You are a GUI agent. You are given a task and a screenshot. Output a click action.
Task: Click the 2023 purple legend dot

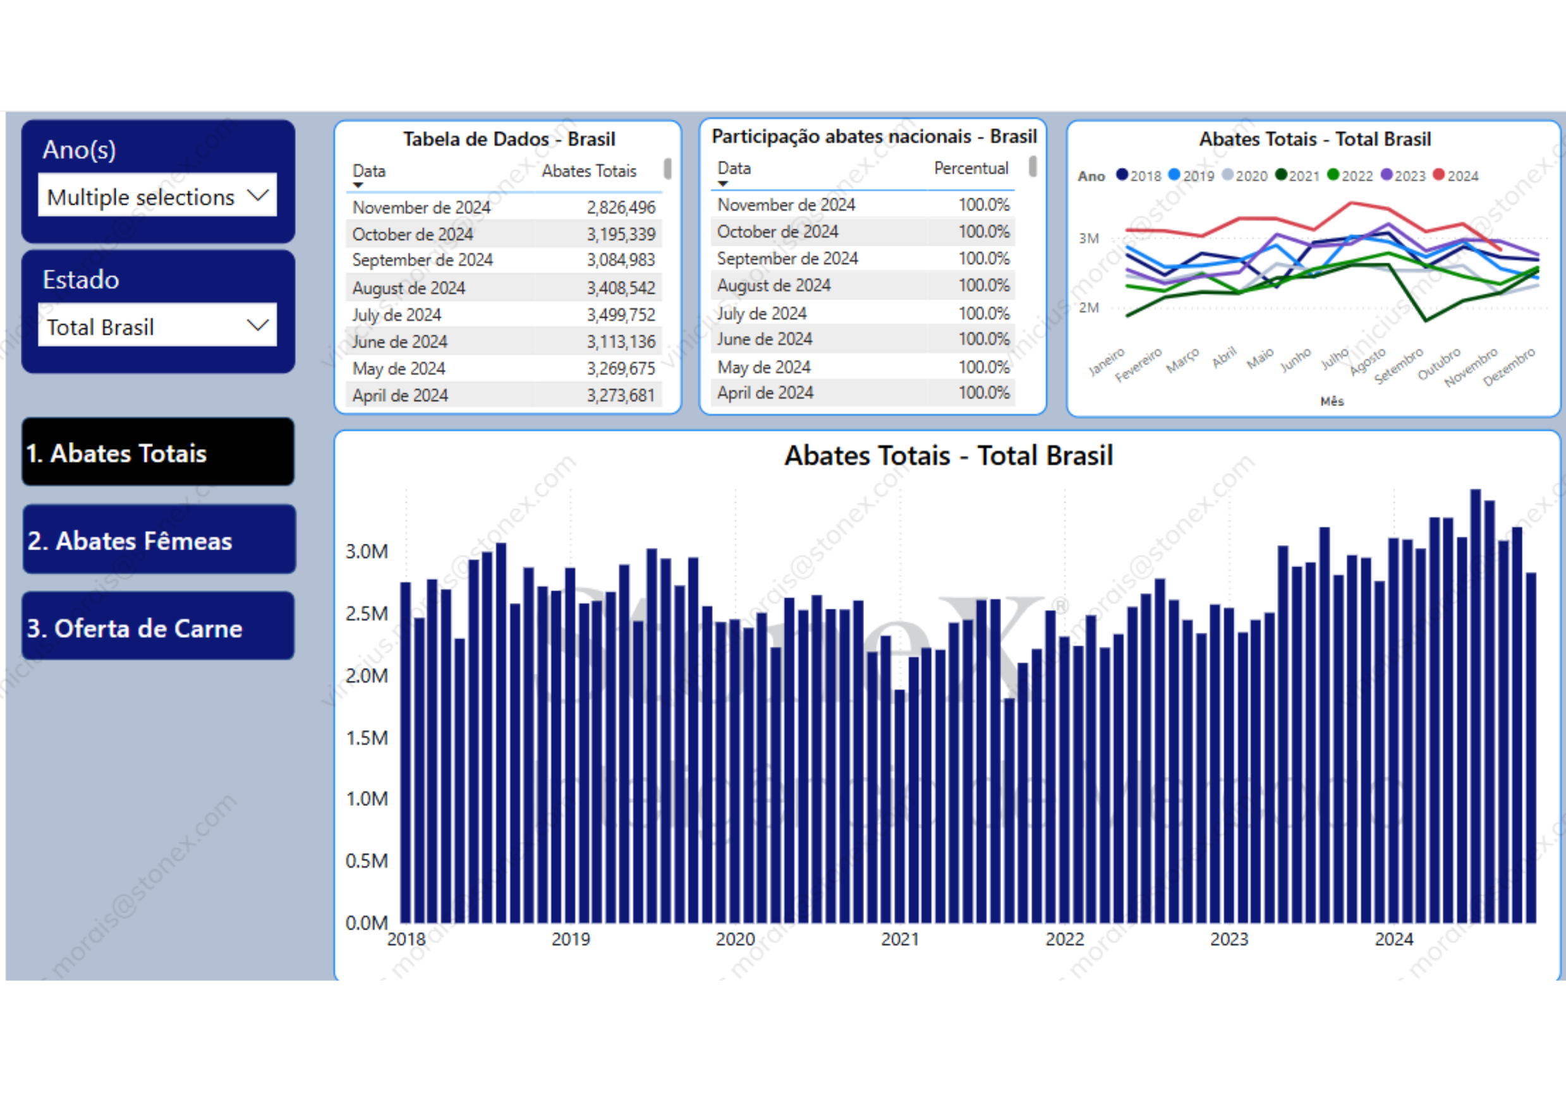(1386, 174)
